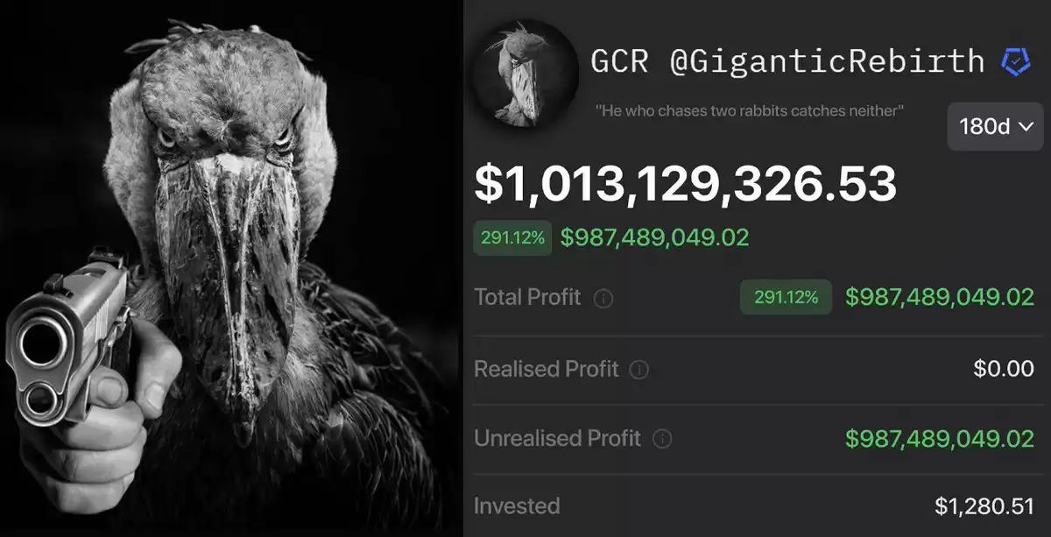Viewport: 1051px width, 537px height.
Task: Click the Total Profit info icon
Action: coord(603,299)
